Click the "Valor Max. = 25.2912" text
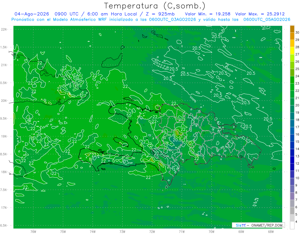 260,14
